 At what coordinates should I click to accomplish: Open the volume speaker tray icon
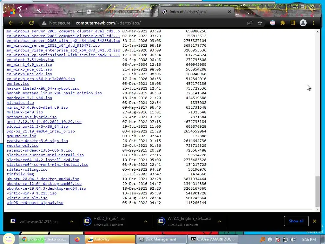pos(293,240)
